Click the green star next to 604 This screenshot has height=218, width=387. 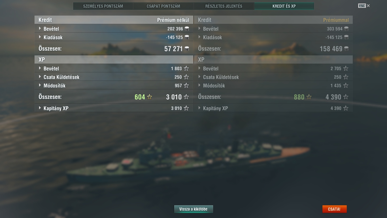(x=150, y=97)
